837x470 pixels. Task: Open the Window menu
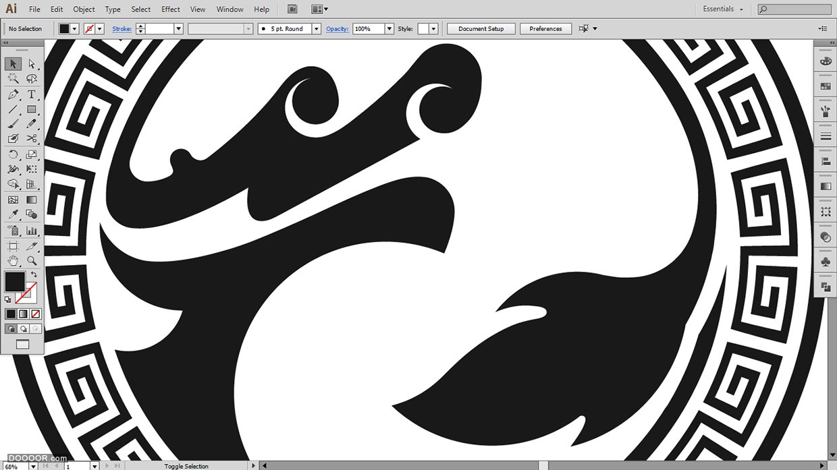point(230,9)
